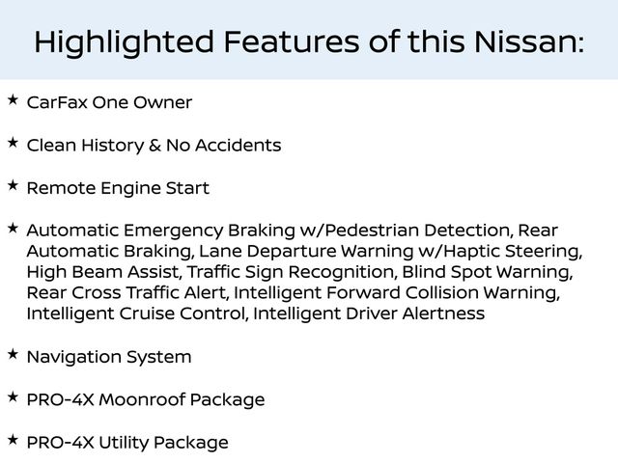Click the star next to Clean History & No Accidents

click(12, 143)
